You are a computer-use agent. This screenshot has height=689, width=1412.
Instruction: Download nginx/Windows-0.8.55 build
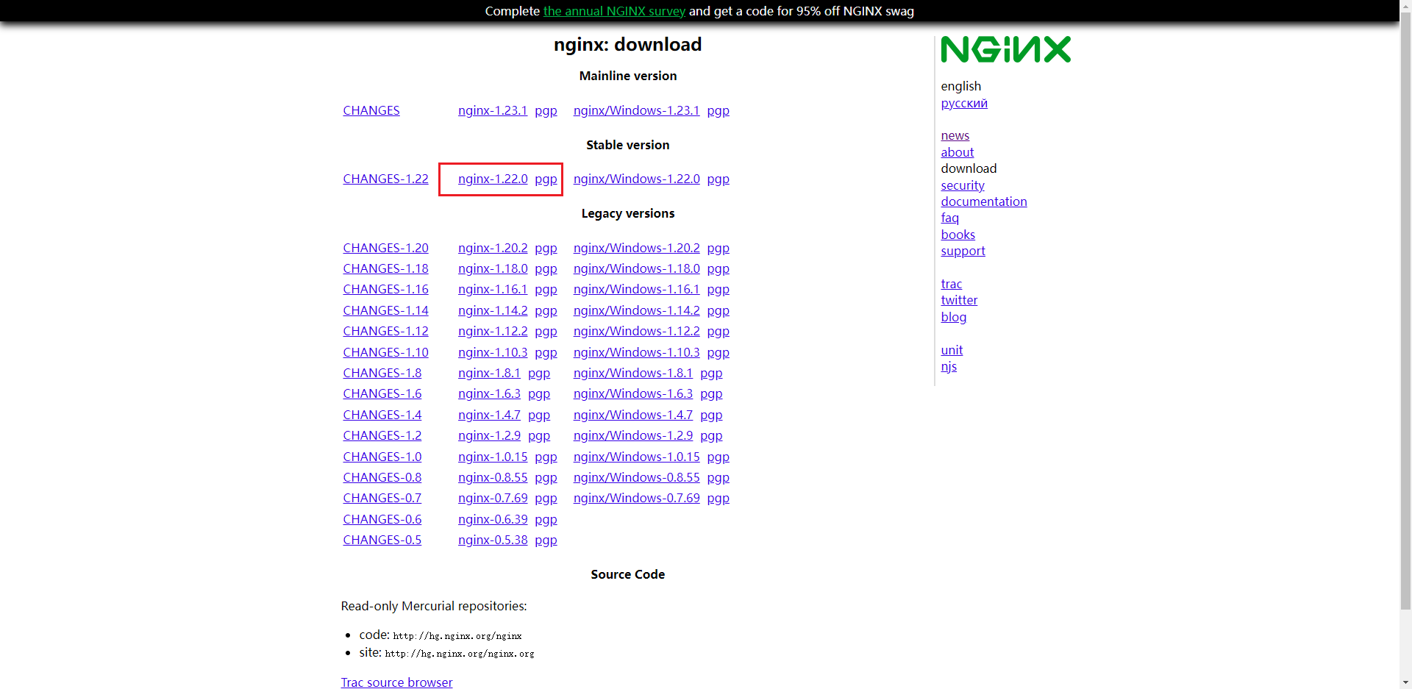636,477
